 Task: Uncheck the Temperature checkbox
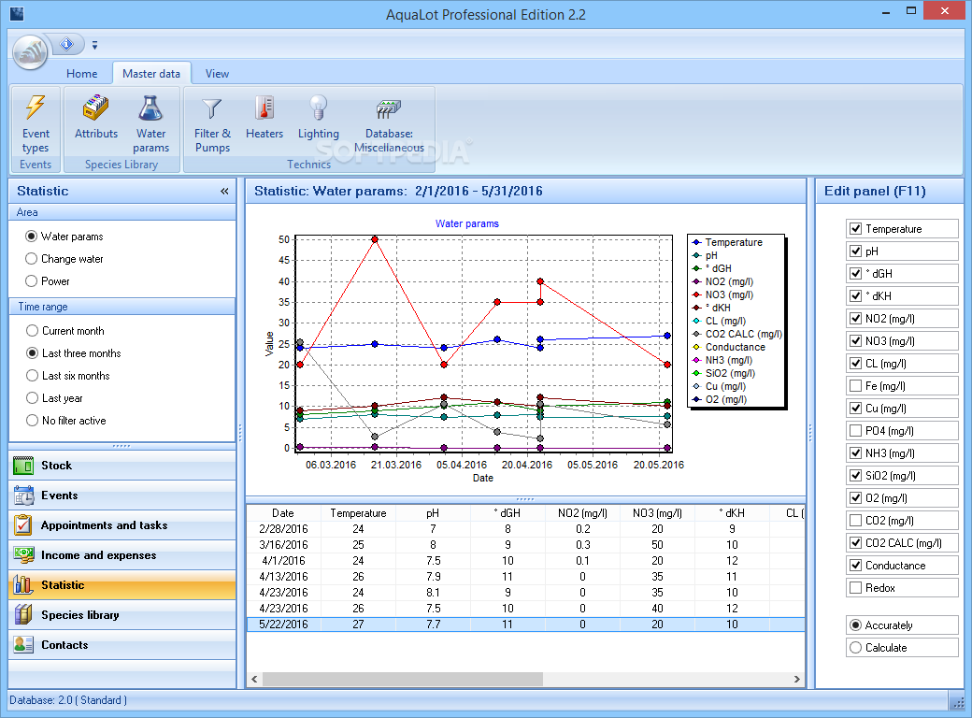[x=855, y=229]
